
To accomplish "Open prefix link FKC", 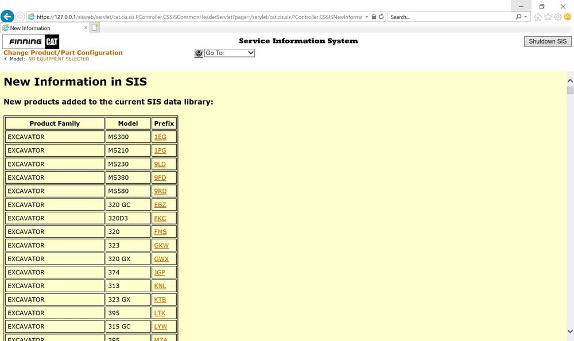I will tap(160, 218).
